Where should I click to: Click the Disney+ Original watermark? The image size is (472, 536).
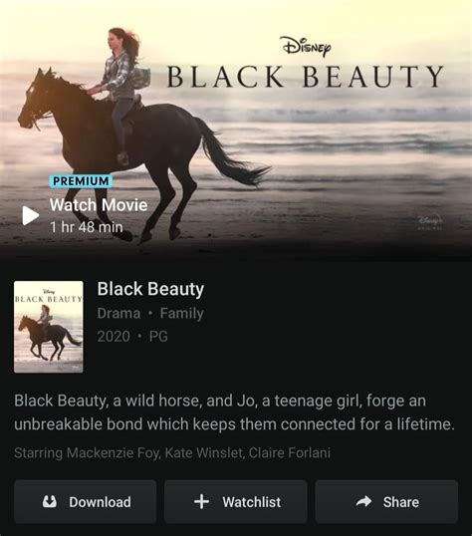[430, 221]
